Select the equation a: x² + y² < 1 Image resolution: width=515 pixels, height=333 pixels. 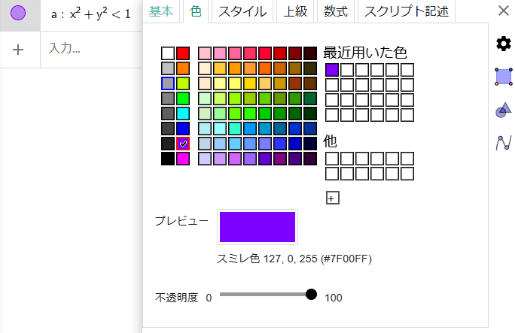(x=91, y=14)
